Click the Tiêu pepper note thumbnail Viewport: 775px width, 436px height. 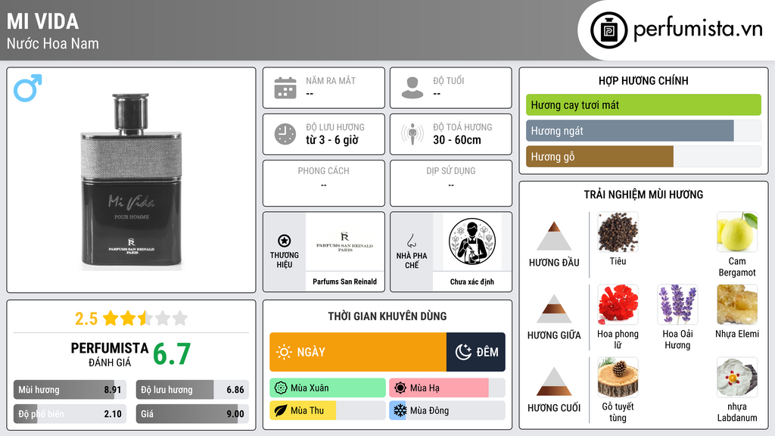click(x=618, y=232)
